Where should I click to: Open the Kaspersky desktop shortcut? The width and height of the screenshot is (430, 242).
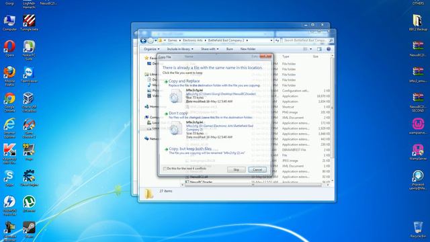pos(9,154)
